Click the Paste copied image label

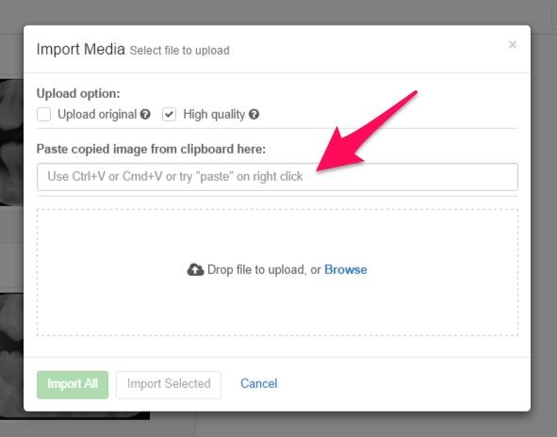click(151, 149)
